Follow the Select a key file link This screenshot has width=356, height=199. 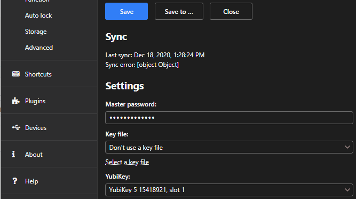pos(127,162)
